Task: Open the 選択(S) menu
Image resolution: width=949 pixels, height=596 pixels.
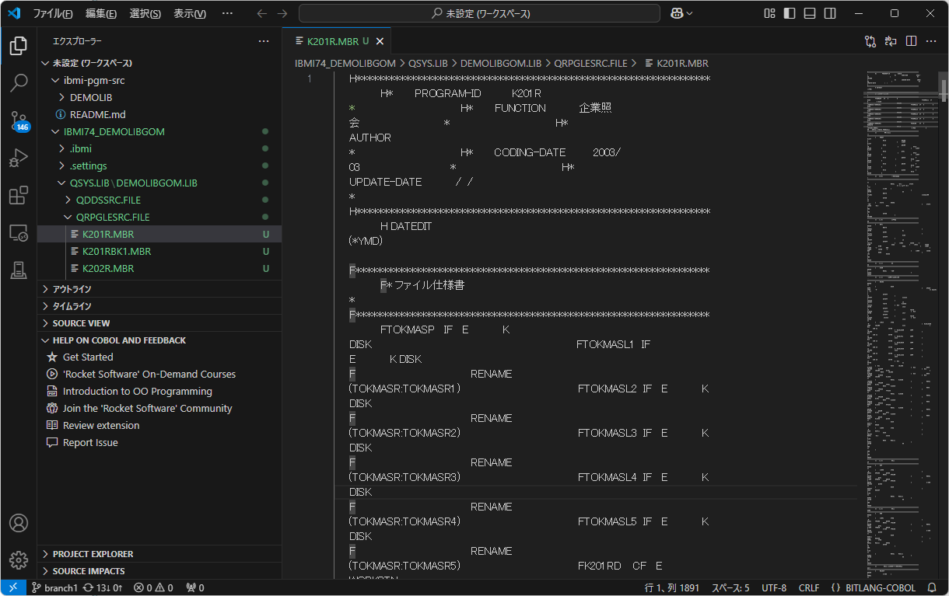Action: point(145,13)
